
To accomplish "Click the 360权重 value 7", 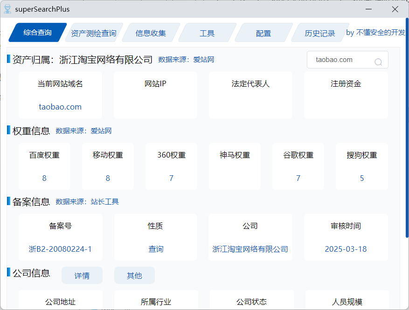I will click(x=171, y=178).
